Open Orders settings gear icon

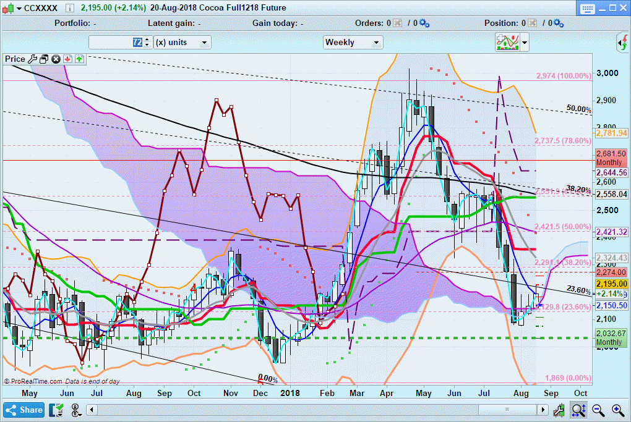424,23
